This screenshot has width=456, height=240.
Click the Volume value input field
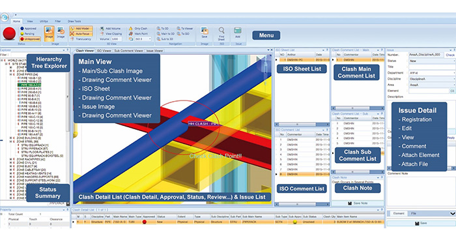117,39
